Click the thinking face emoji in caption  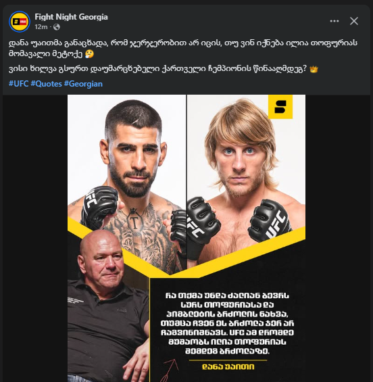(89, 54)
